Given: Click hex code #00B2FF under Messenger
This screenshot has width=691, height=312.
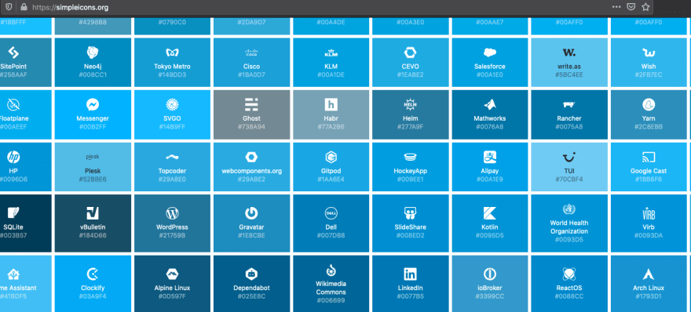Looking at the screenshot, I should [93, 127].
